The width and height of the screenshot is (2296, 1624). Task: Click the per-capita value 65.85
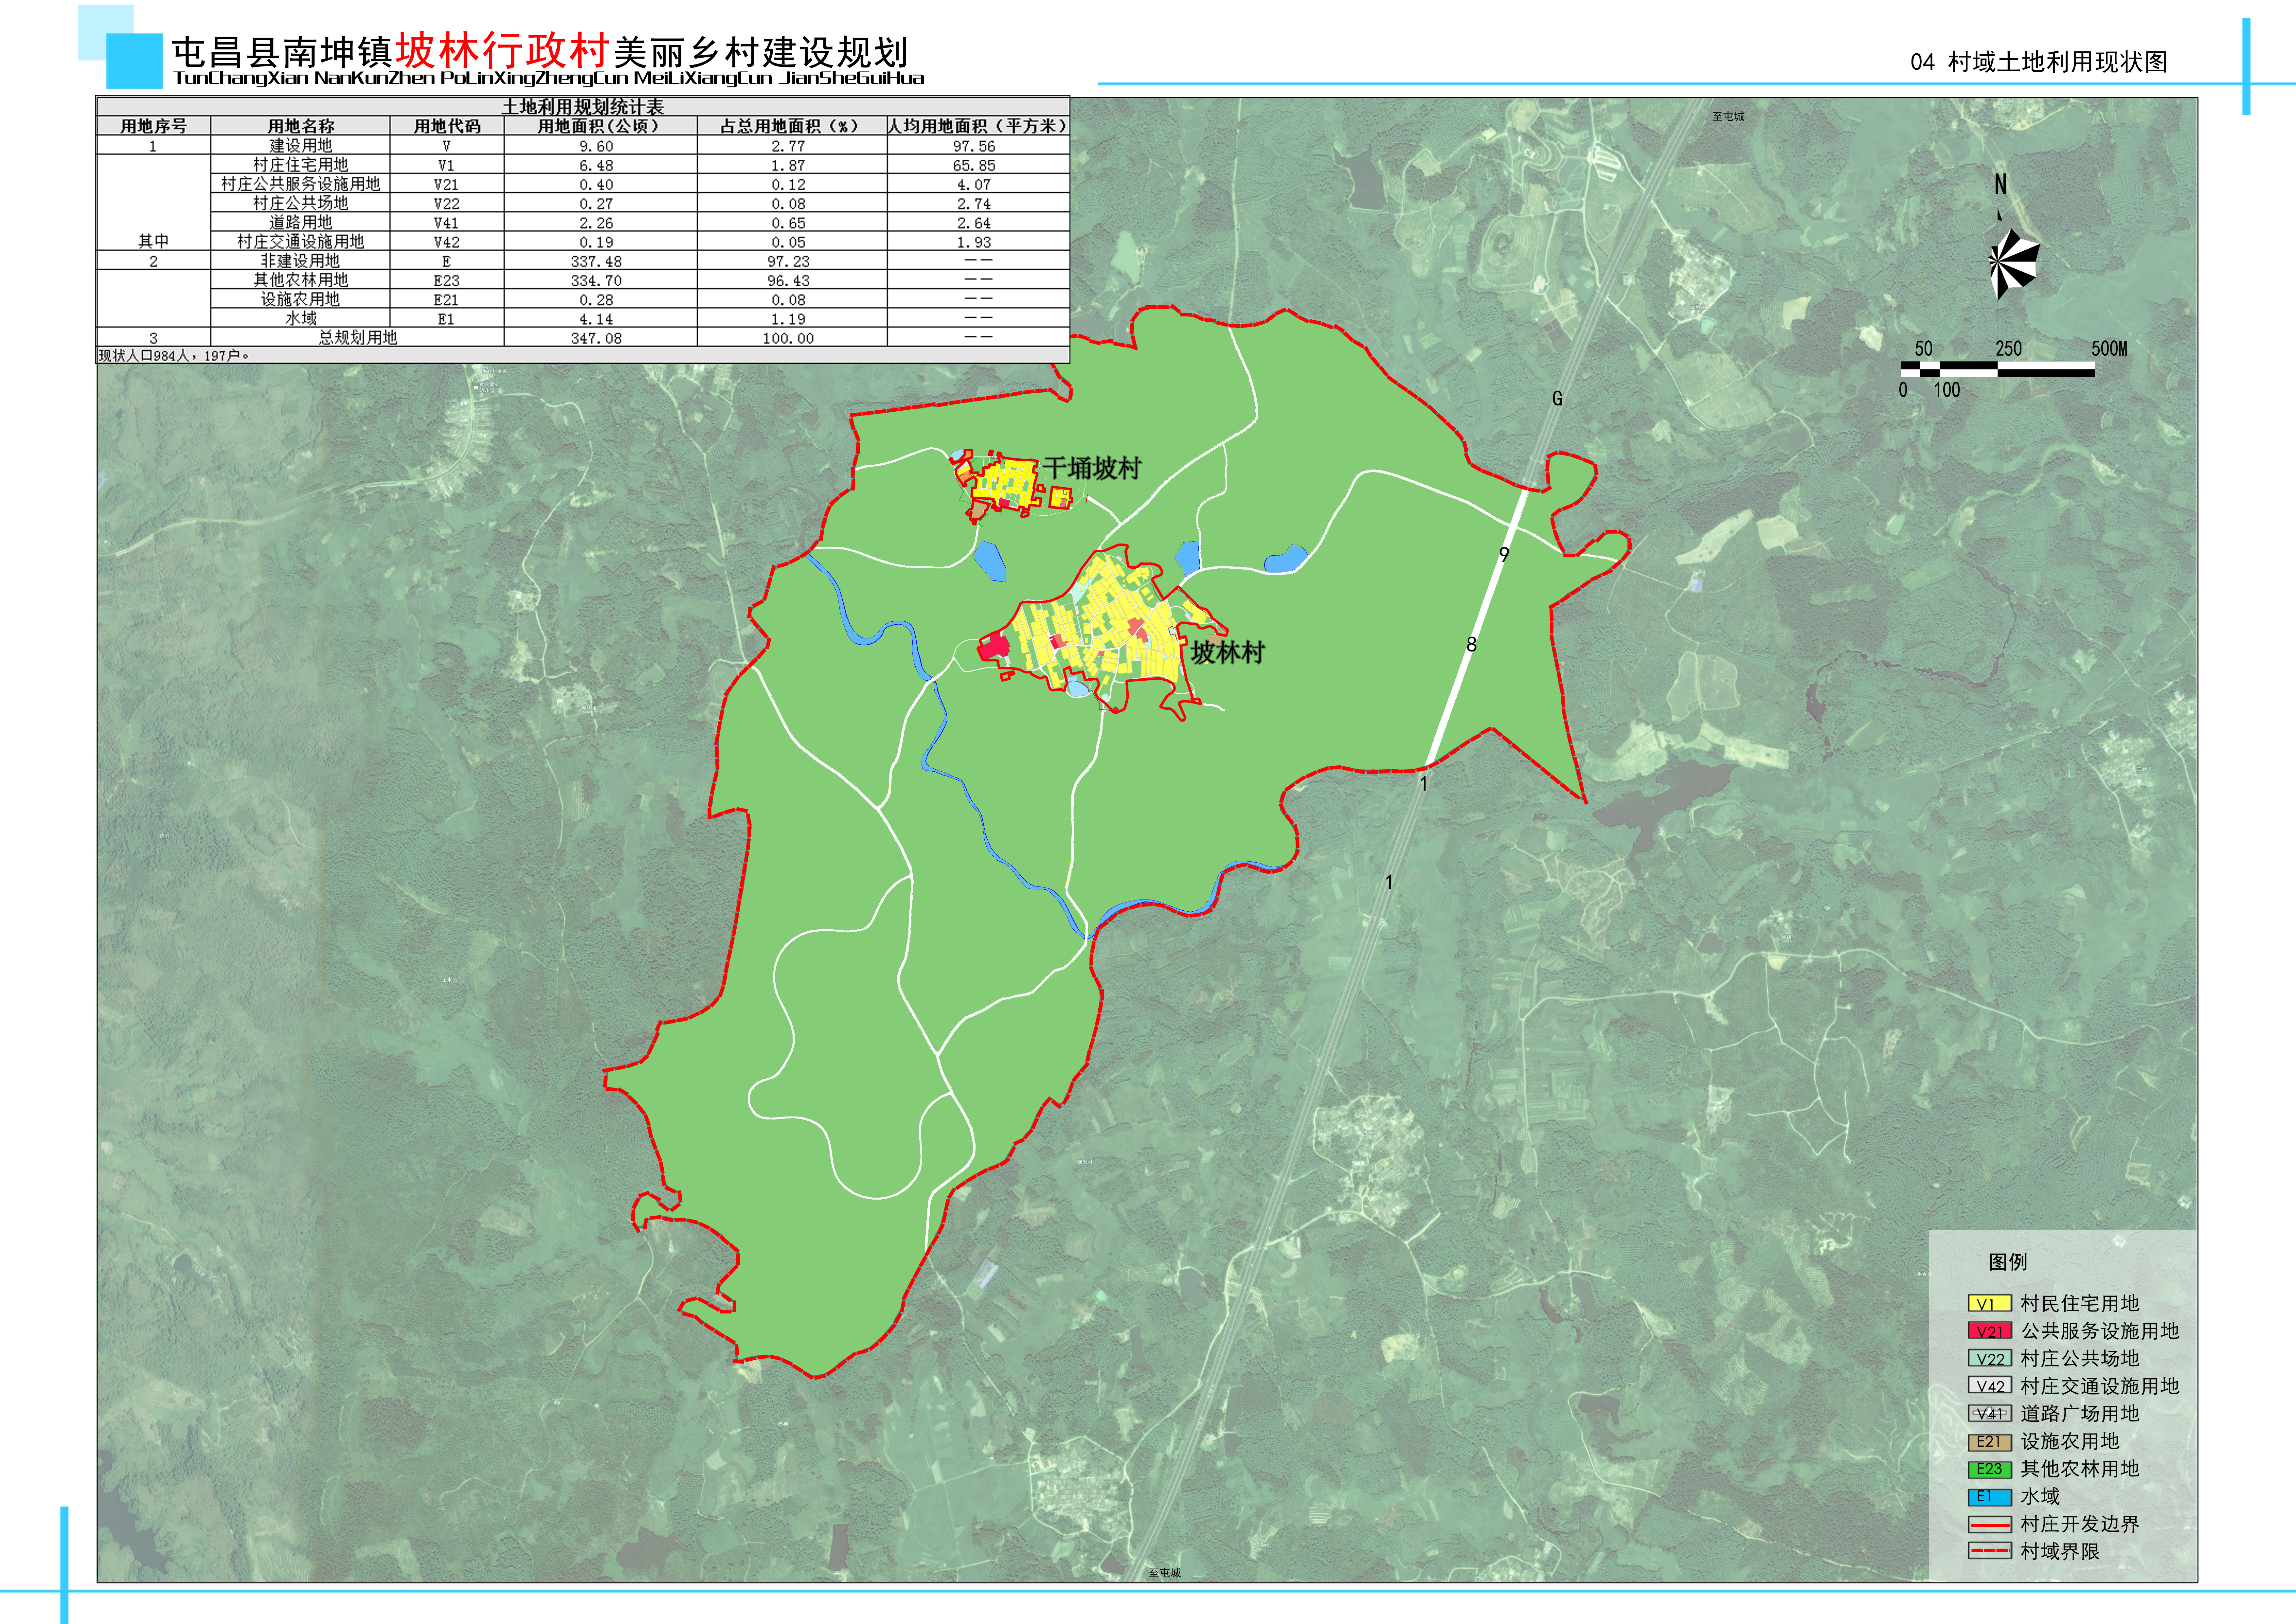(974, 165)
